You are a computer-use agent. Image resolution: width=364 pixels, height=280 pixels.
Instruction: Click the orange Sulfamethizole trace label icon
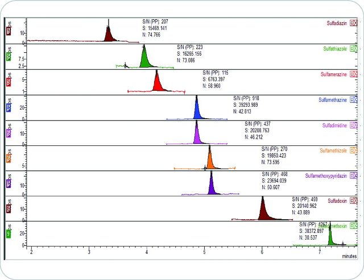(9, 158)
